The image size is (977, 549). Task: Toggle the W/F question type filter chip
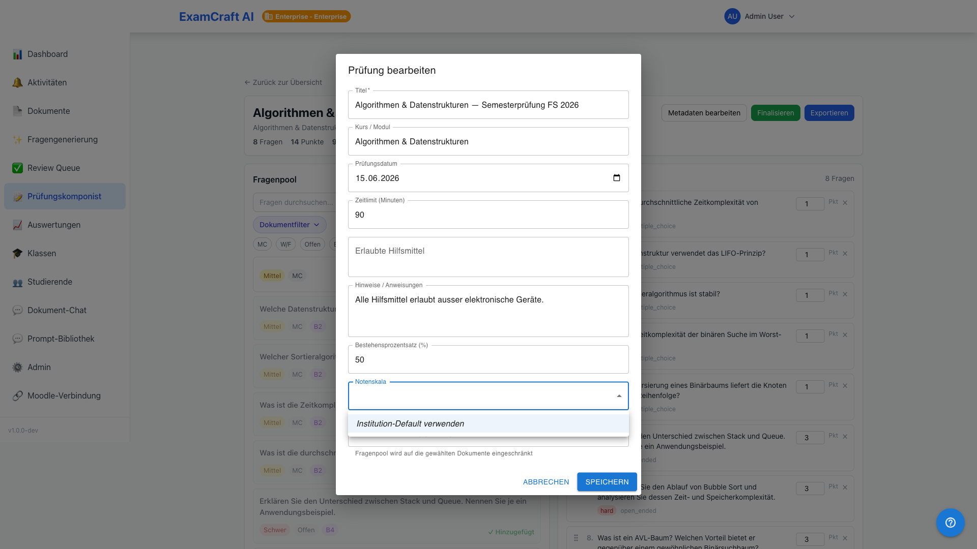[285, 245]
